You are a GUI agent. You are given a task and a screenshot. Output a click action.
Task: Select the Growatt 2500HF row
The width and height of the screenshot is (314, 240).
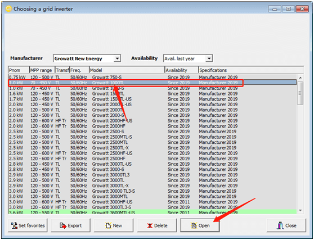[152, 159]
